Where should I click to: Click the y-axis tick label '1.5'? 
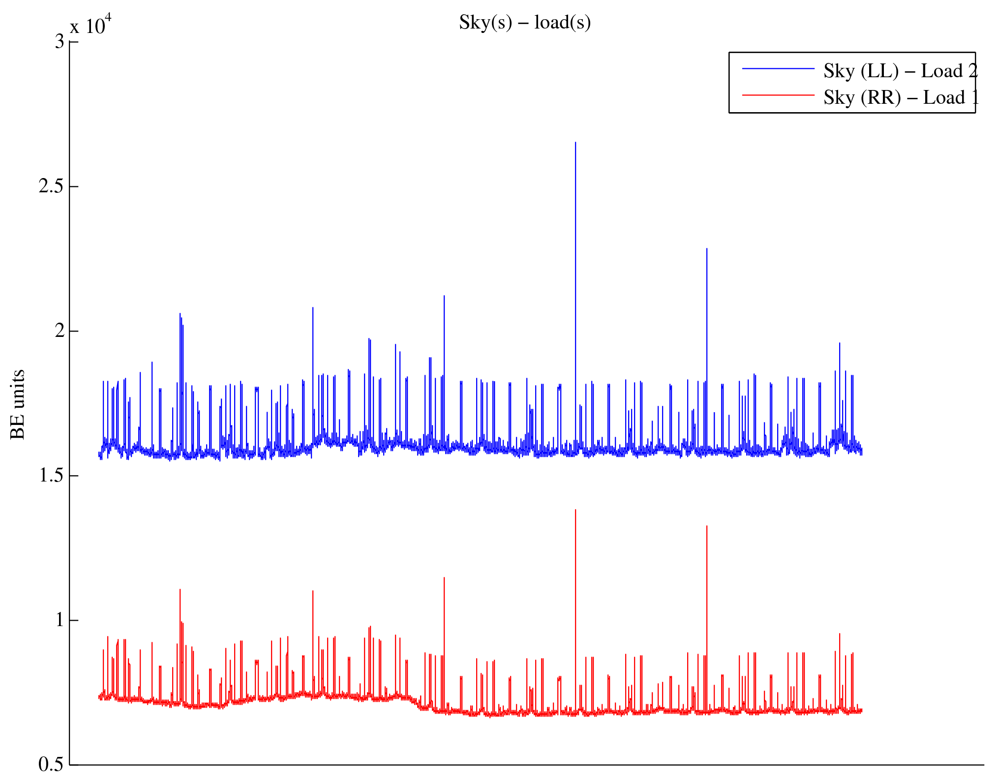point(52,476)
